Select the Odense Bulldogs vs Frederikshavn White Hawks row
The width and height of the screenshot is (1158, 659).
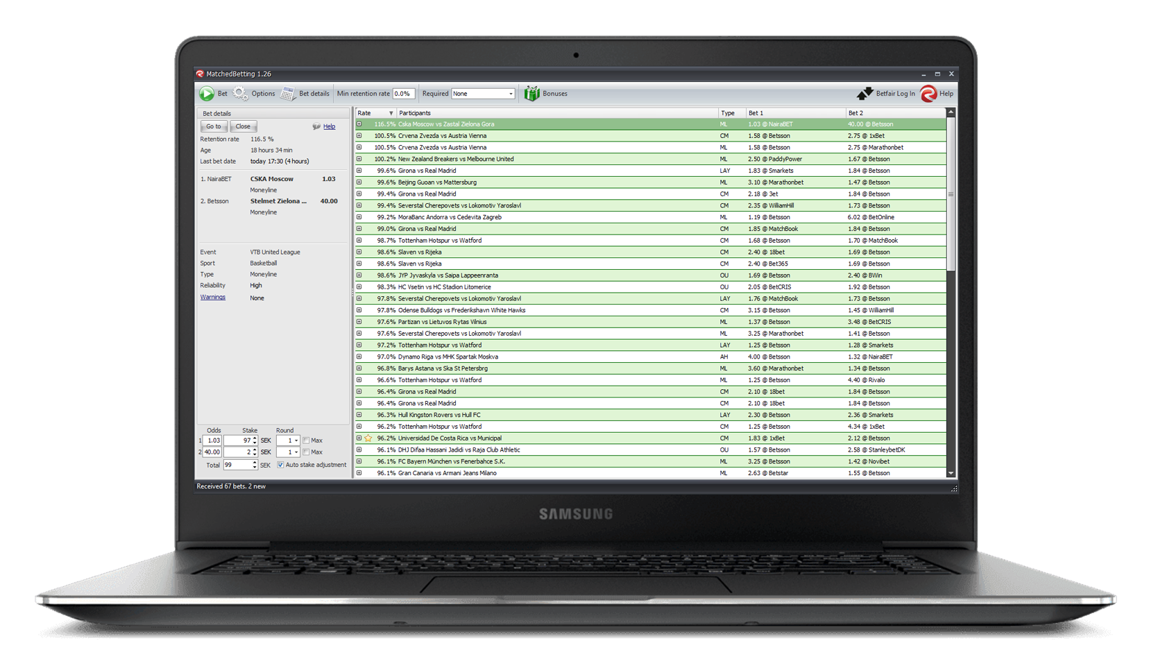click(651, 310)
